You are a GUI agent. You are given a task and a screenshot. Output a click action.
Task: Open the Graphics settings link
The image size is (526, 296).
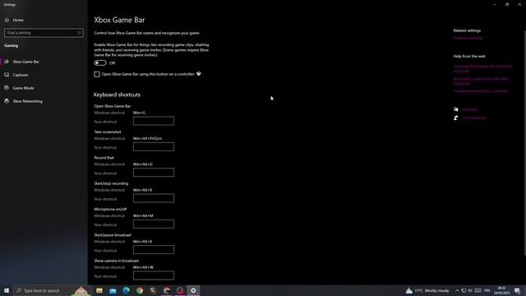click(468, 39)
